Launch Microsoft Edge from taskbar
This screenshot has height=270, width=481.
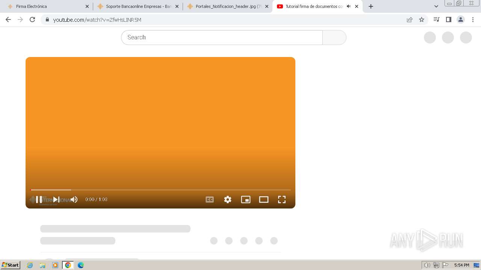[81, 265]
